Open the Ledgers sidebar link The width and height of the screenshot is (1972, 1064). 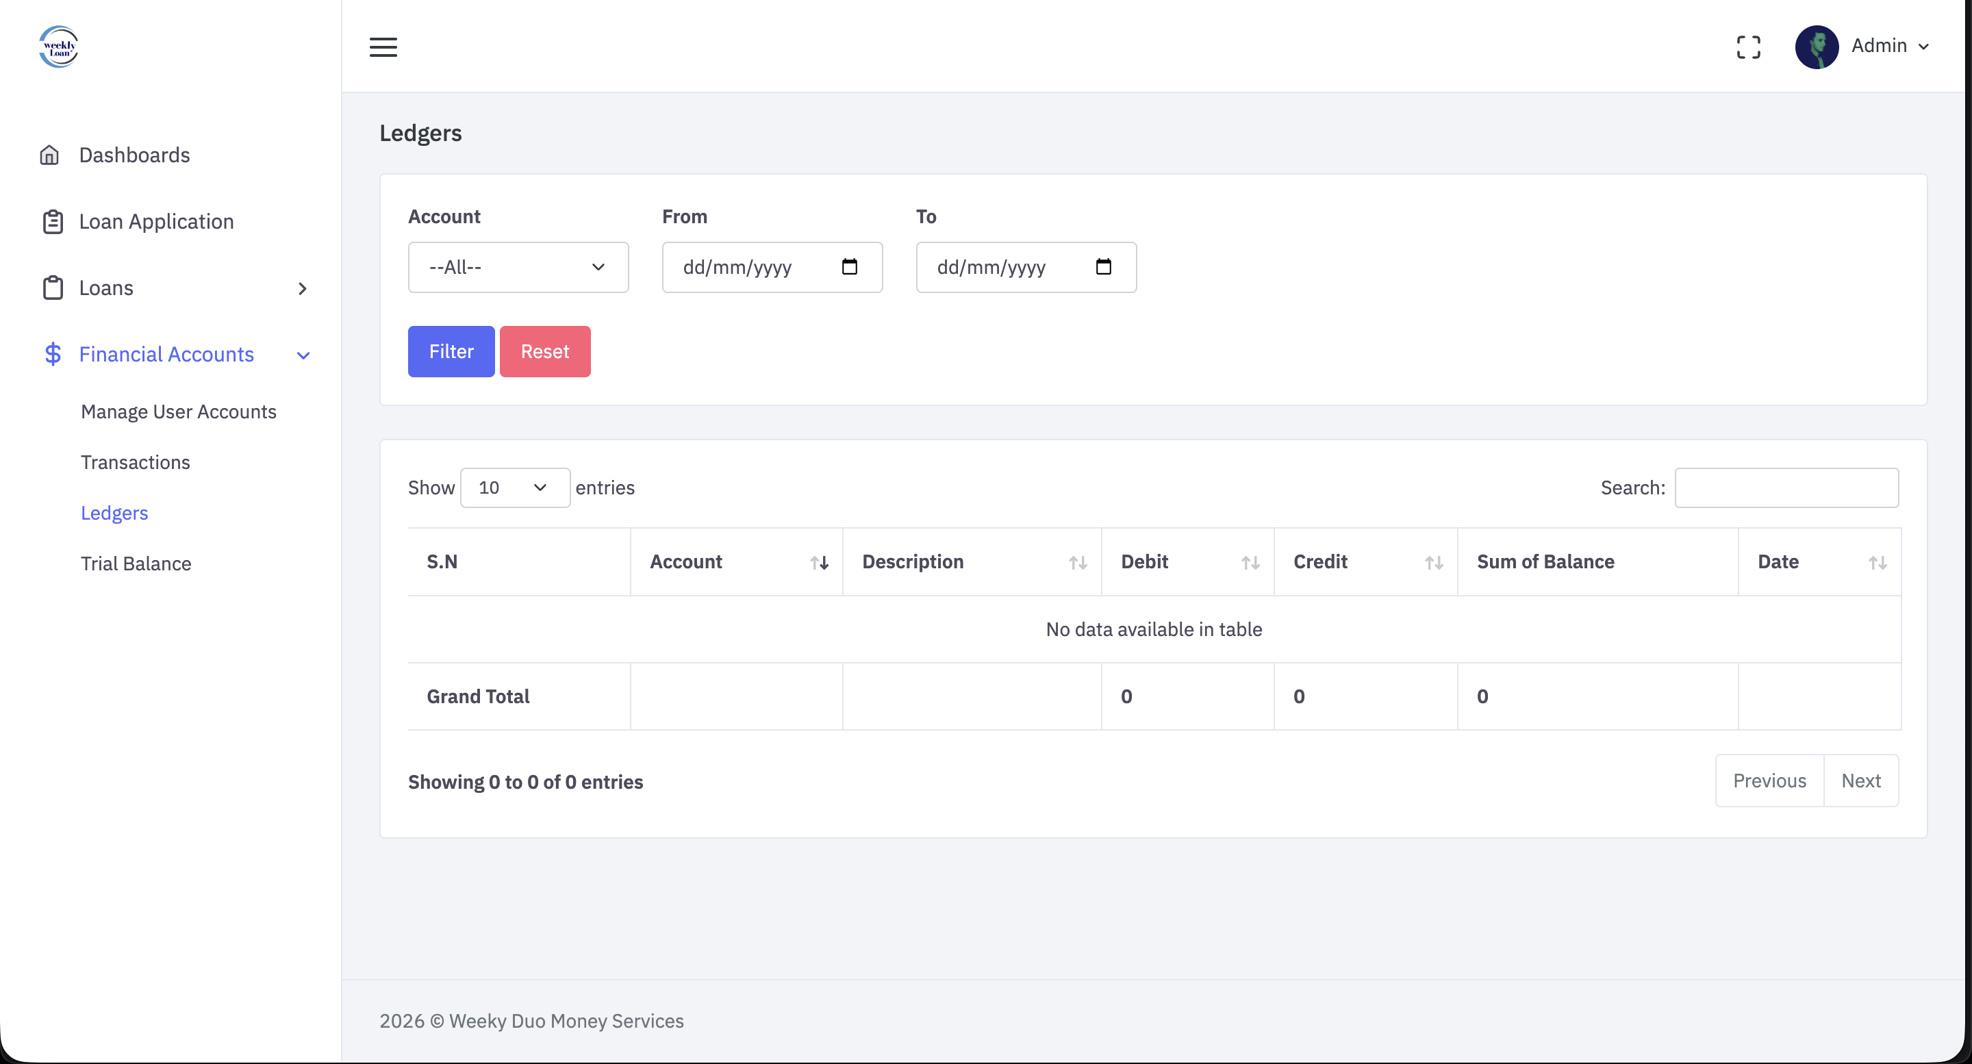[x=114, y=513]
